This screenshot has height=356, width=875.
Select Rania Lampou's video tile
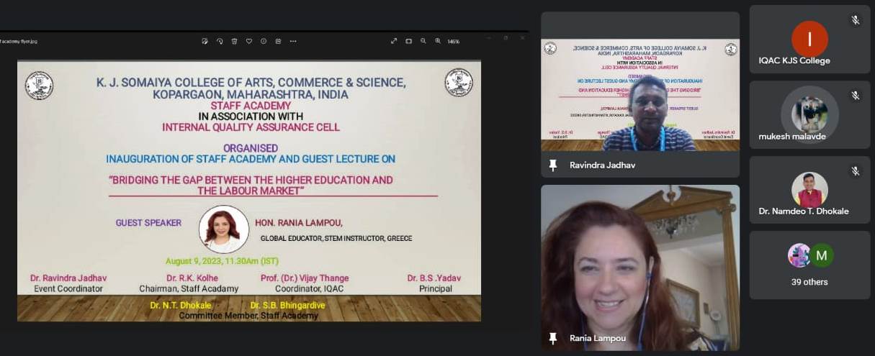click(x=640, y=268)
